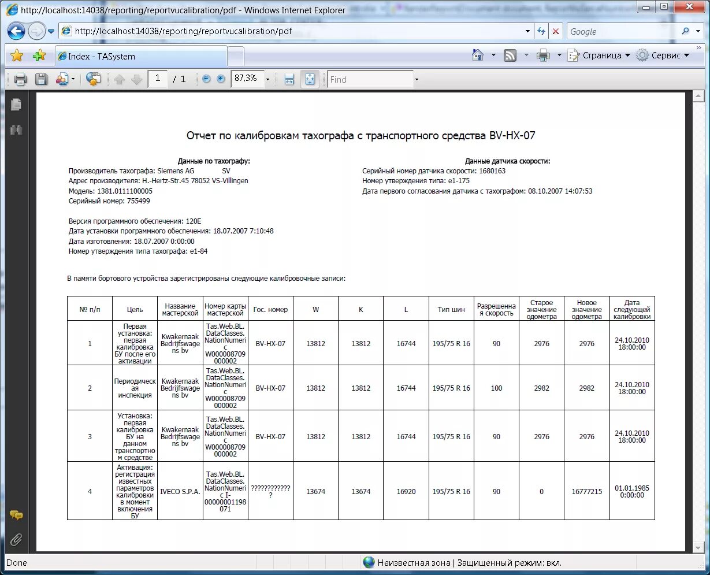Click the search magnifier icon
This screenshot has width=710, height=575.
point(685,31)
